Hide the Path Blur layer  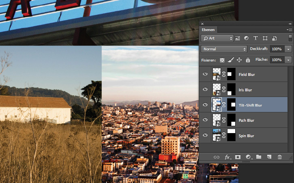pyautogui.click(x=205, y=120)
